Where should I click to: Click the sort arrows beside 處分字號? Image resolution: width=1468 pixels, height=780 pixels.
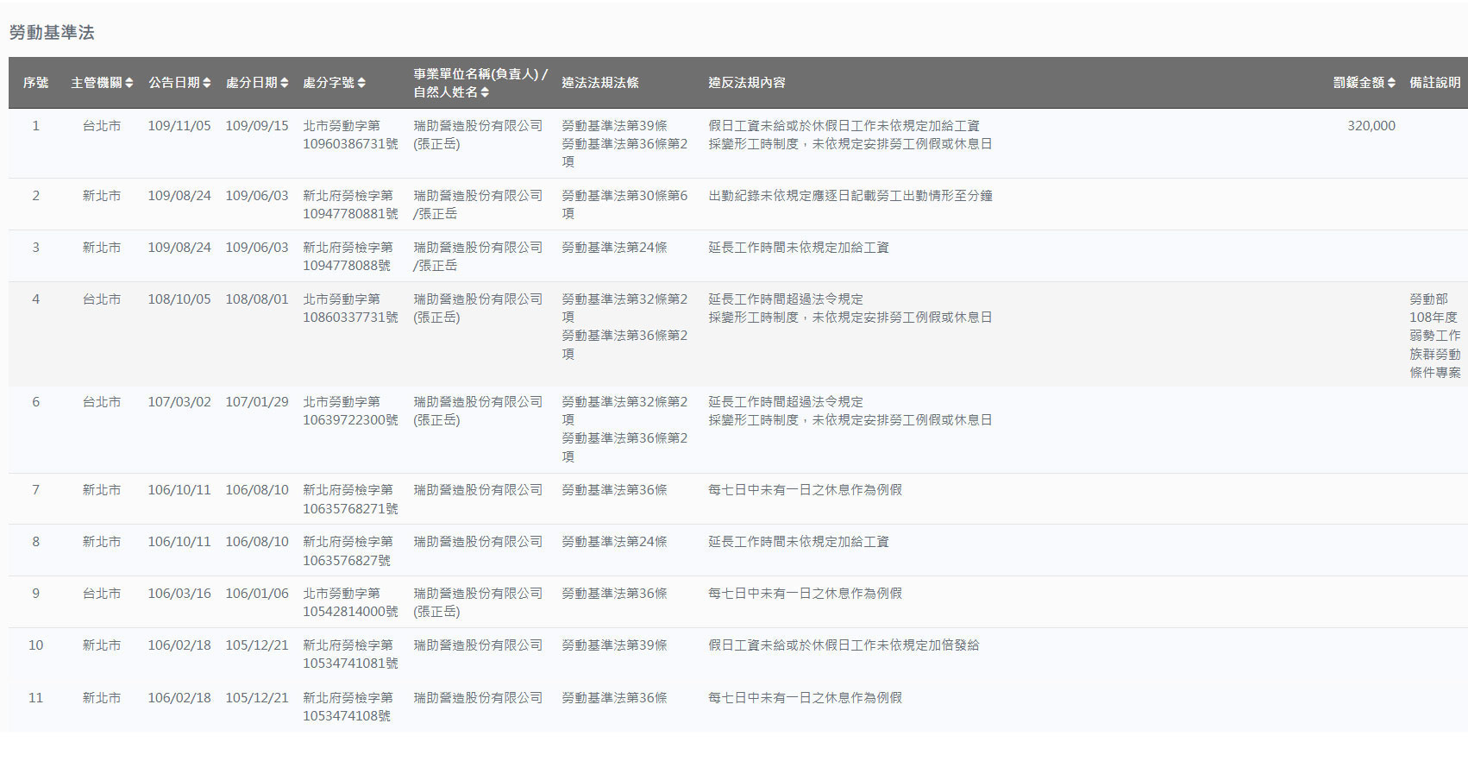pyautogui.click(x=361, y=83)
